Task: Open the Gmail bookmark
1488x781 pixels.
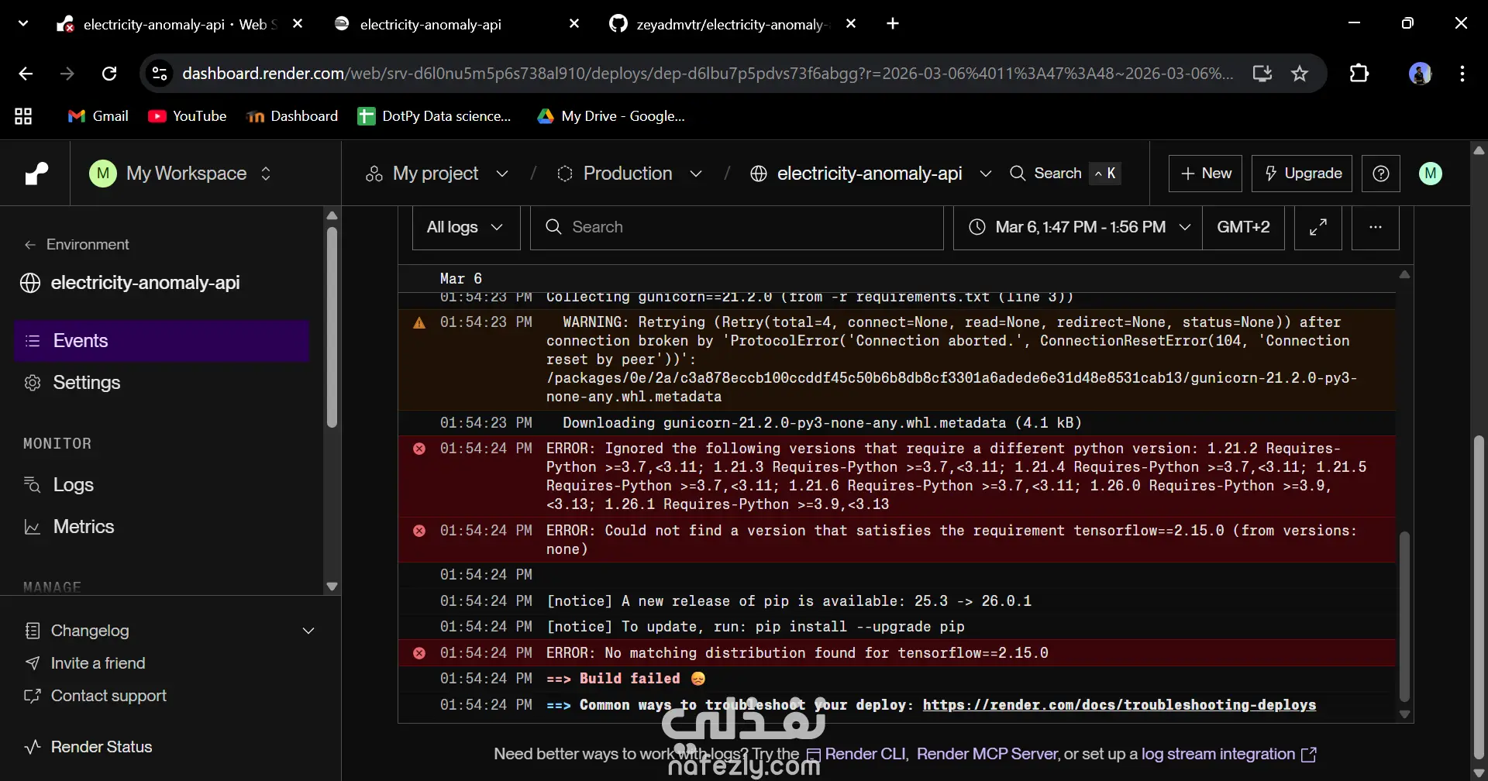Action: coord(98,116)
